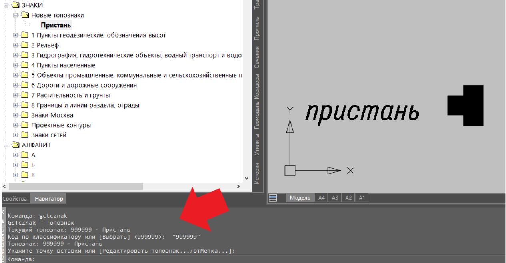This screenshot has width=506, height=263.
Task: Click the UCS origin square icon
Action: [290, 171]
